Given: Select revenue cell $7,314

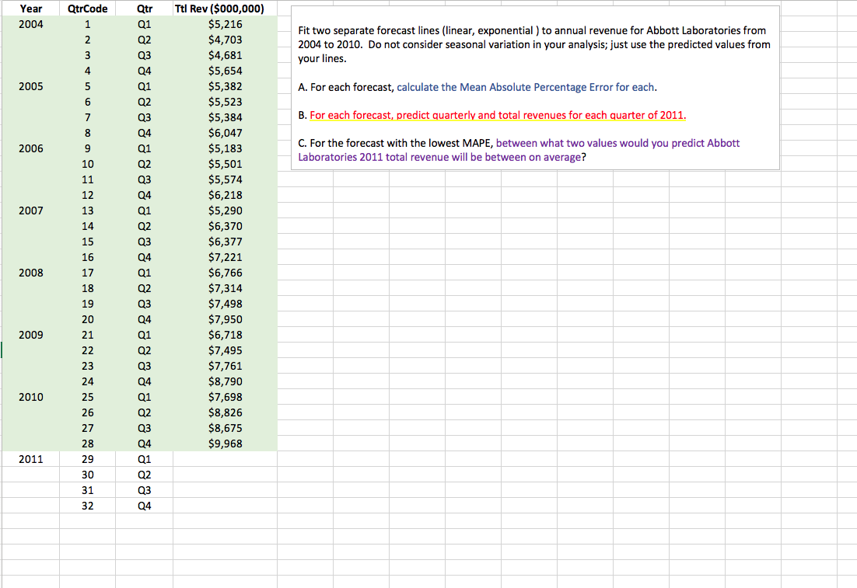Looking at the screenshot, I should (225, 288).
